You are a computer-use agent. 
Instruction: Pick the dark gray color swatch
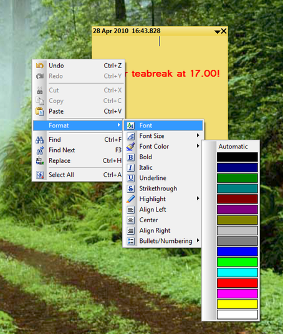point(237,241)
